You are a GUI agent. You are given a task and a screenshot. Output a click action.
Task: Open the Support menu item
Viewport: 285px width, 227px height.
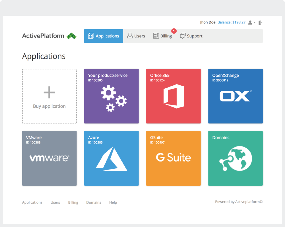194,36
